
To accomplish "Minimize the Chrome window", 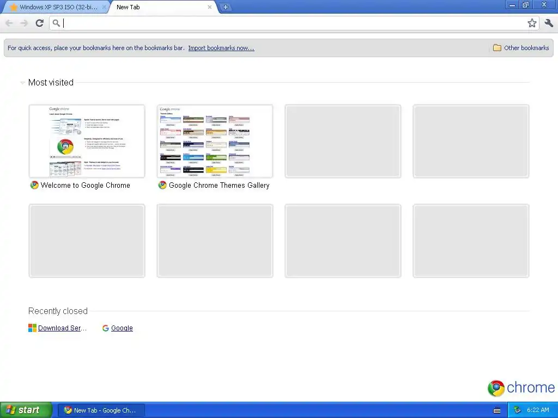I will coord(512,4).
